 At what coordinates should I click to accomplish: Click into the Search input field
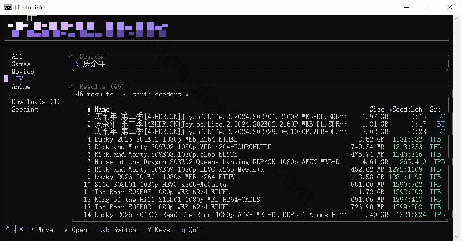[260, 64]
